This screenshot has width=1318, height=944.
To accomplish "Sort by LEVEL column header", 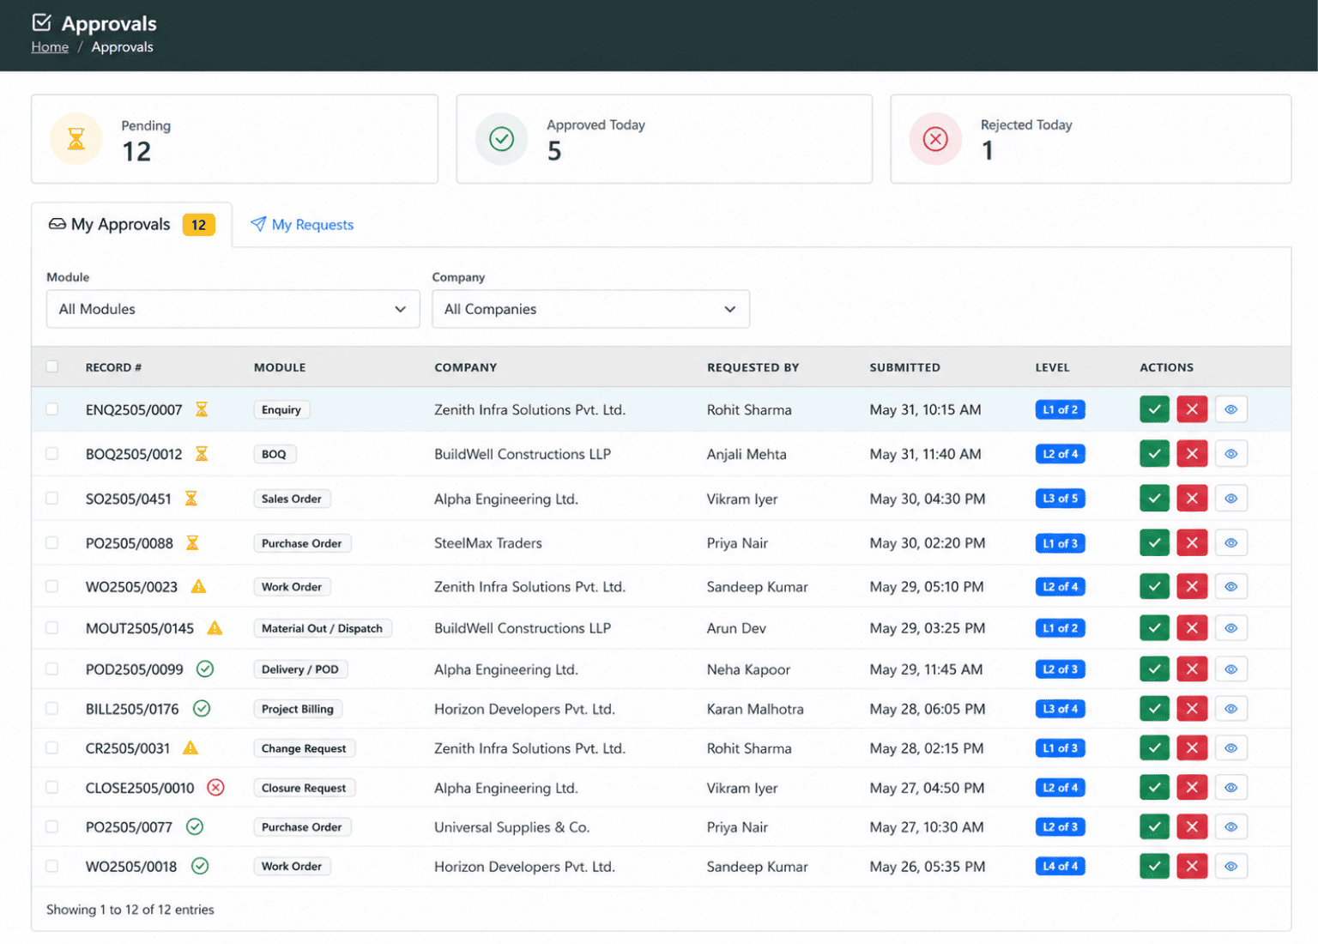I will 1052,367.
